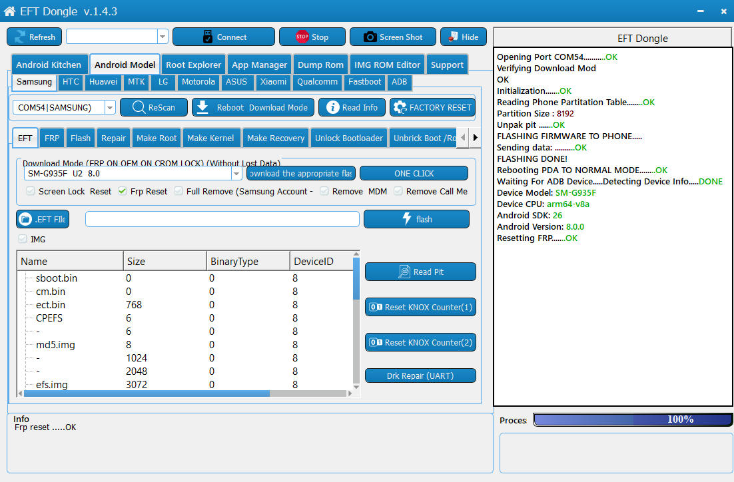Select the Fastboot tab

click(364, 82)
